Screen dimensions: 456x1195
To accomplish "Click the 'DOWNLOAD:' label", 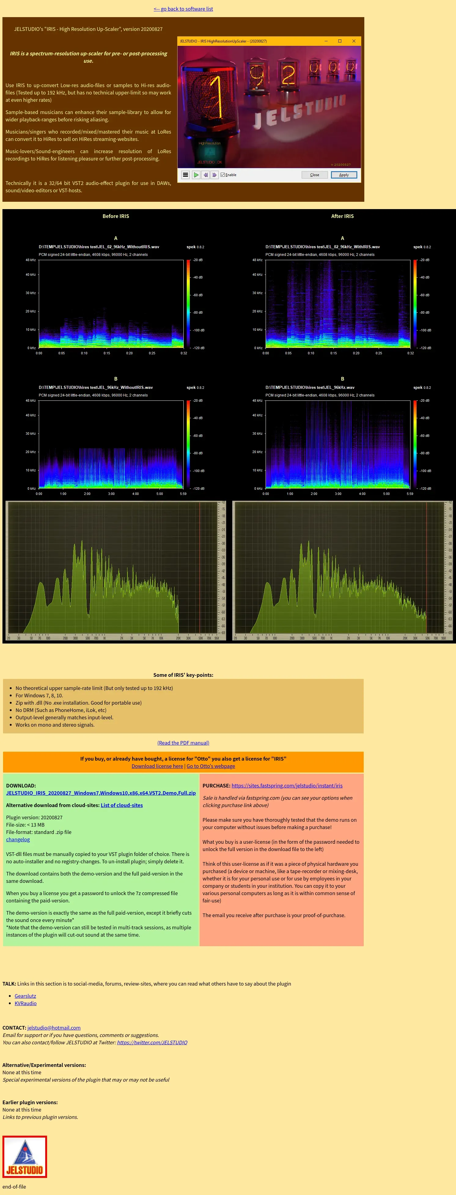I will tap(21, 785).
